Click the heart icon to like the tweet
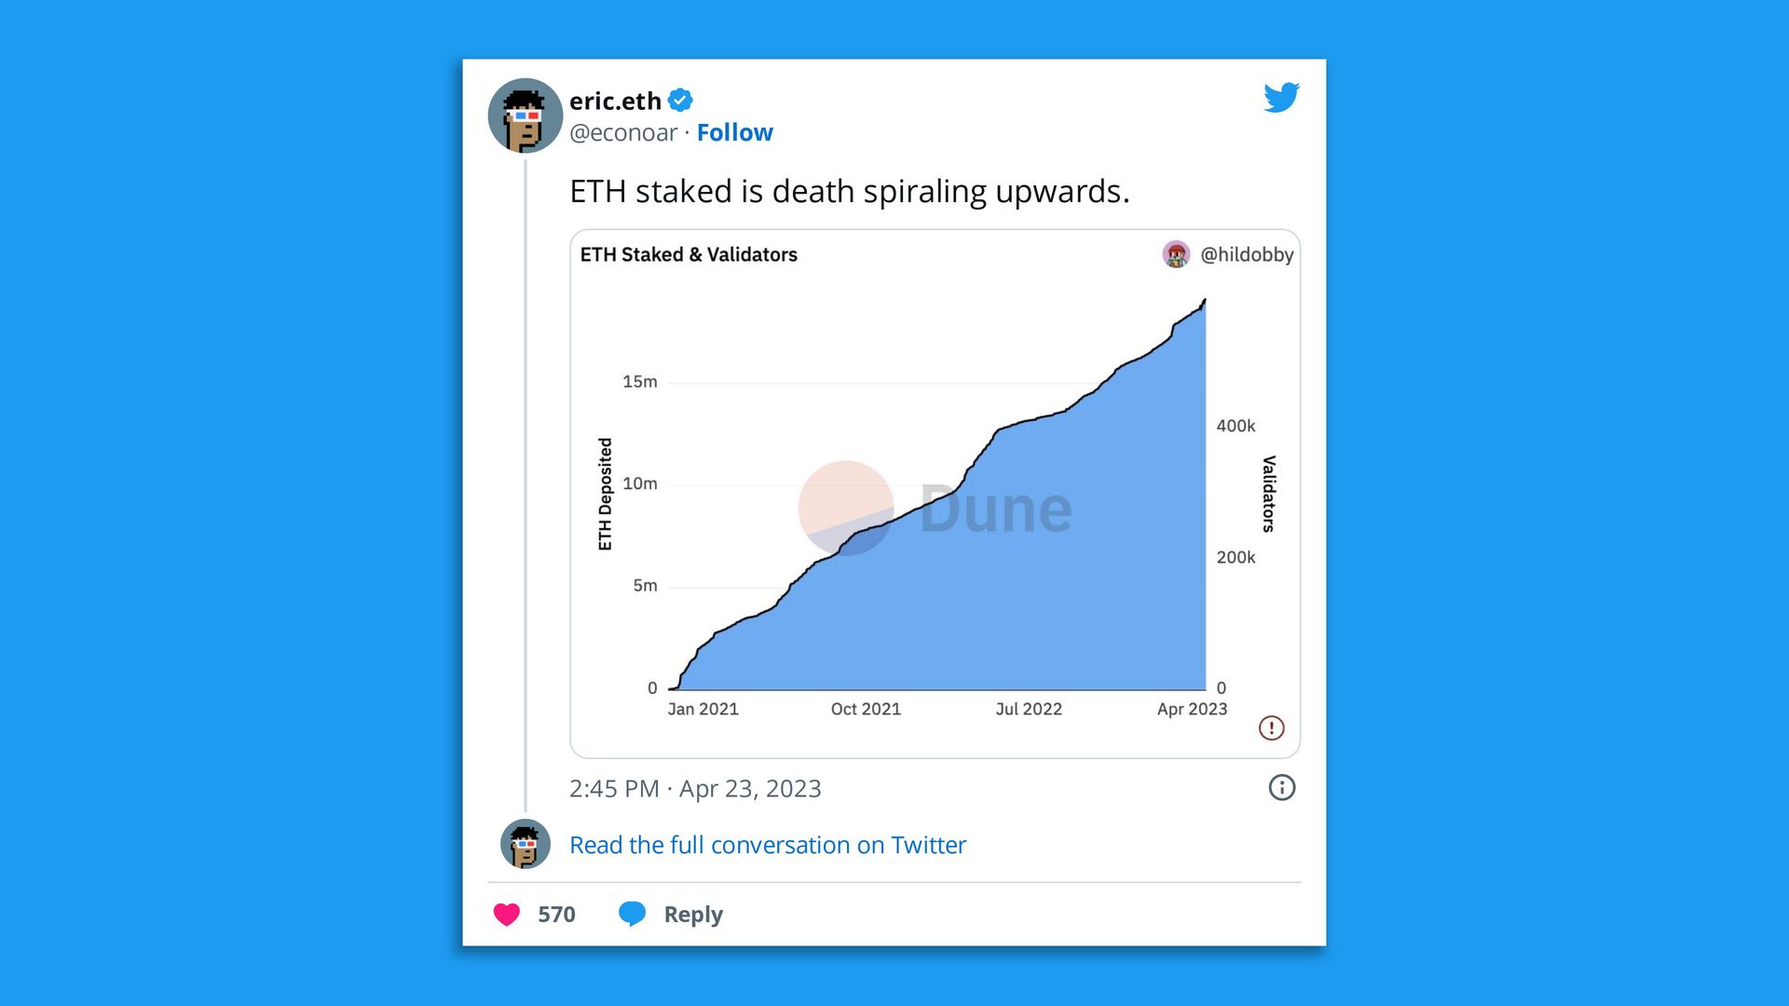The image size is (1789, 1006). click(x=507, y=914)
